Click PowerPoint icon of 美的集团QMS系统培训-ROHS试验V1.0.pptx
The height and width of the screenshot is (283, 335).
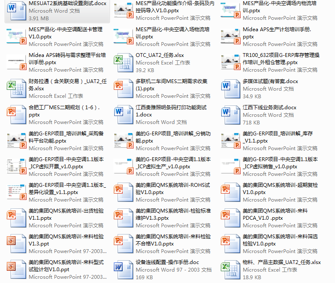coord(123,192)
